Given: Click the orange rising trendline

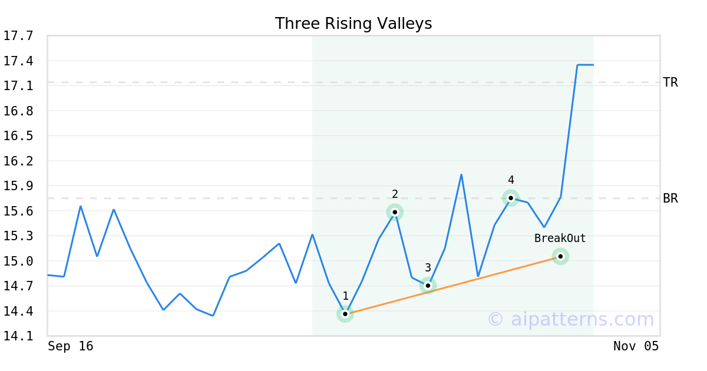Looking at the screenshot, I should click(454, 284).
